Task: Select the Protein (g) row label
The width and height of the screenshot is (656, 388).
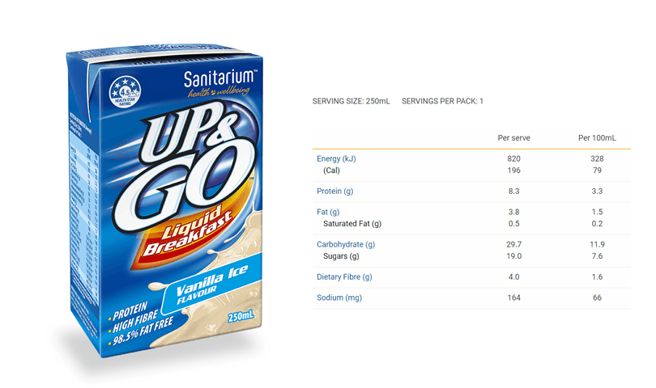Action: click(336, 191)
